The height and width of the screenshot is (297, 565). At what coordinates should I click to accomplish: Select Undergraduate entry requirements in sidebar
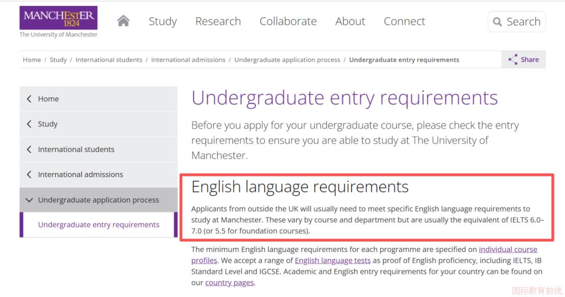click(98, 225)
